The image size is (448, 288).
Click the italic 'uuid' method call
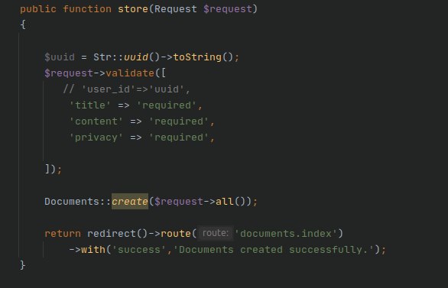click(x=136, y=57)
